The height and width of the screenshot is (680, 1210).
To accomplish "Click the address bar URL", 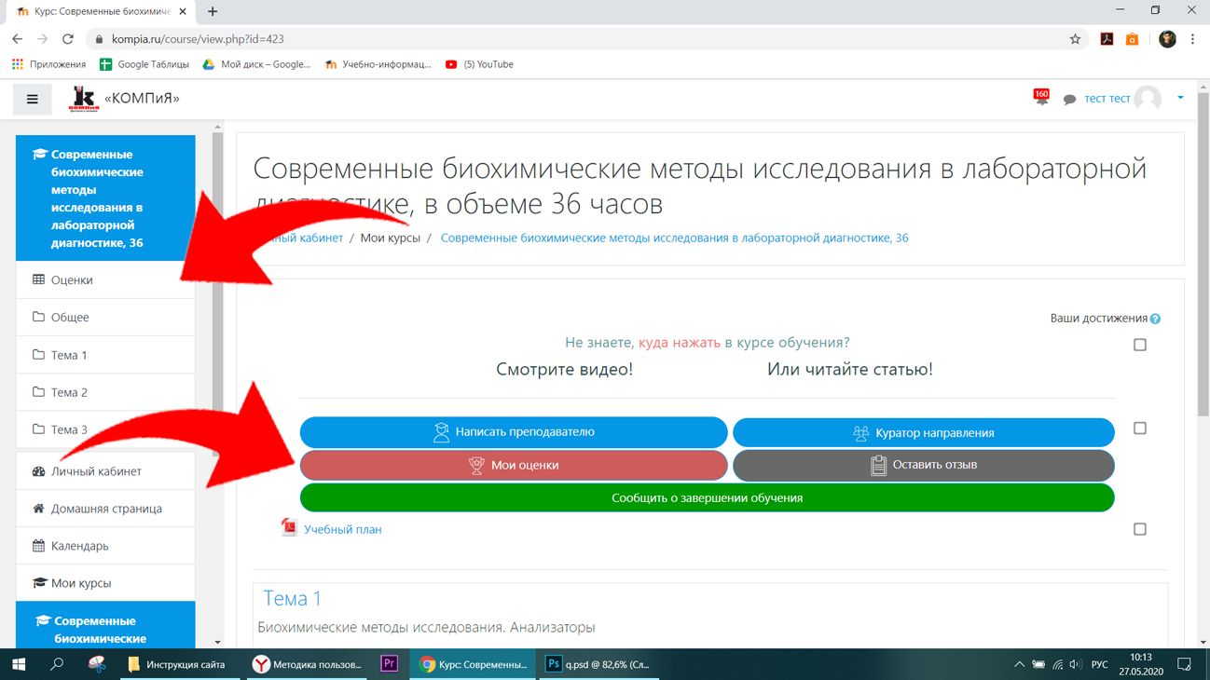I will pos(198,39).
